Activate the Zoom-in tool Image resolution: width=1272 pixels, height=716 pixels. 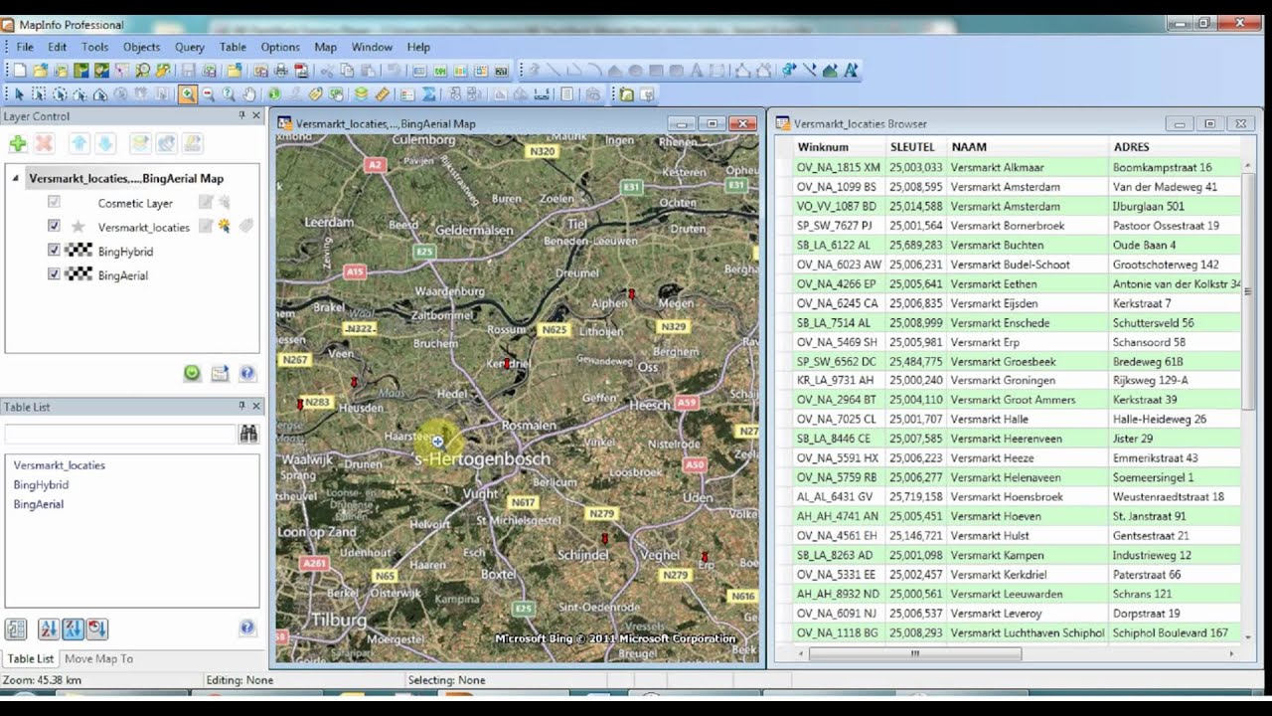pyautogui.click(x=187, y=94)
